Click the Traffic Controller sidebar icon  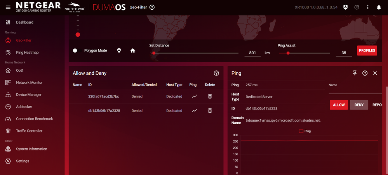tap(8, 131)
